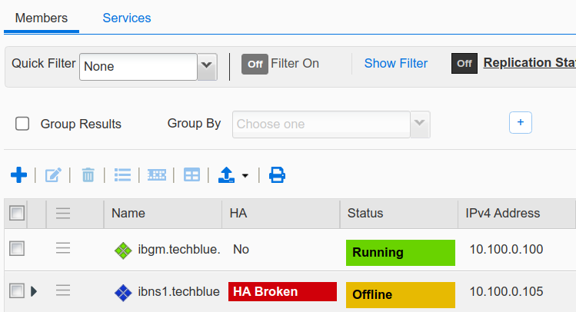The image size is (576, 312).
Task: Switch to the Services tab
Action: tap(127, 18)
